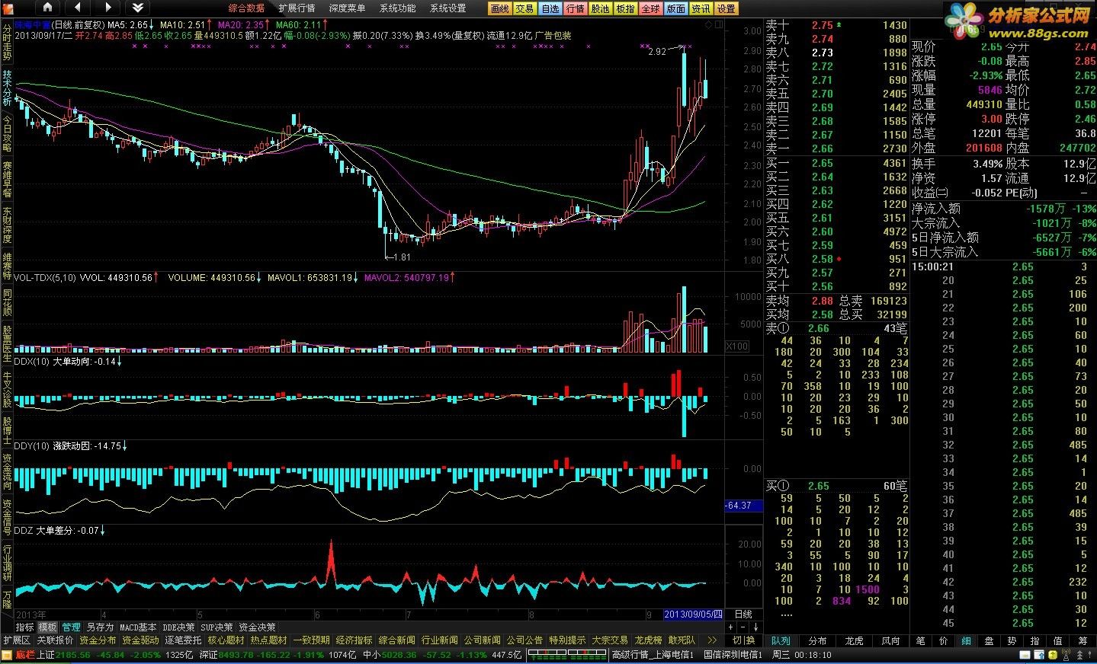Open the 设置 settings toolbar button

[726, 8]
